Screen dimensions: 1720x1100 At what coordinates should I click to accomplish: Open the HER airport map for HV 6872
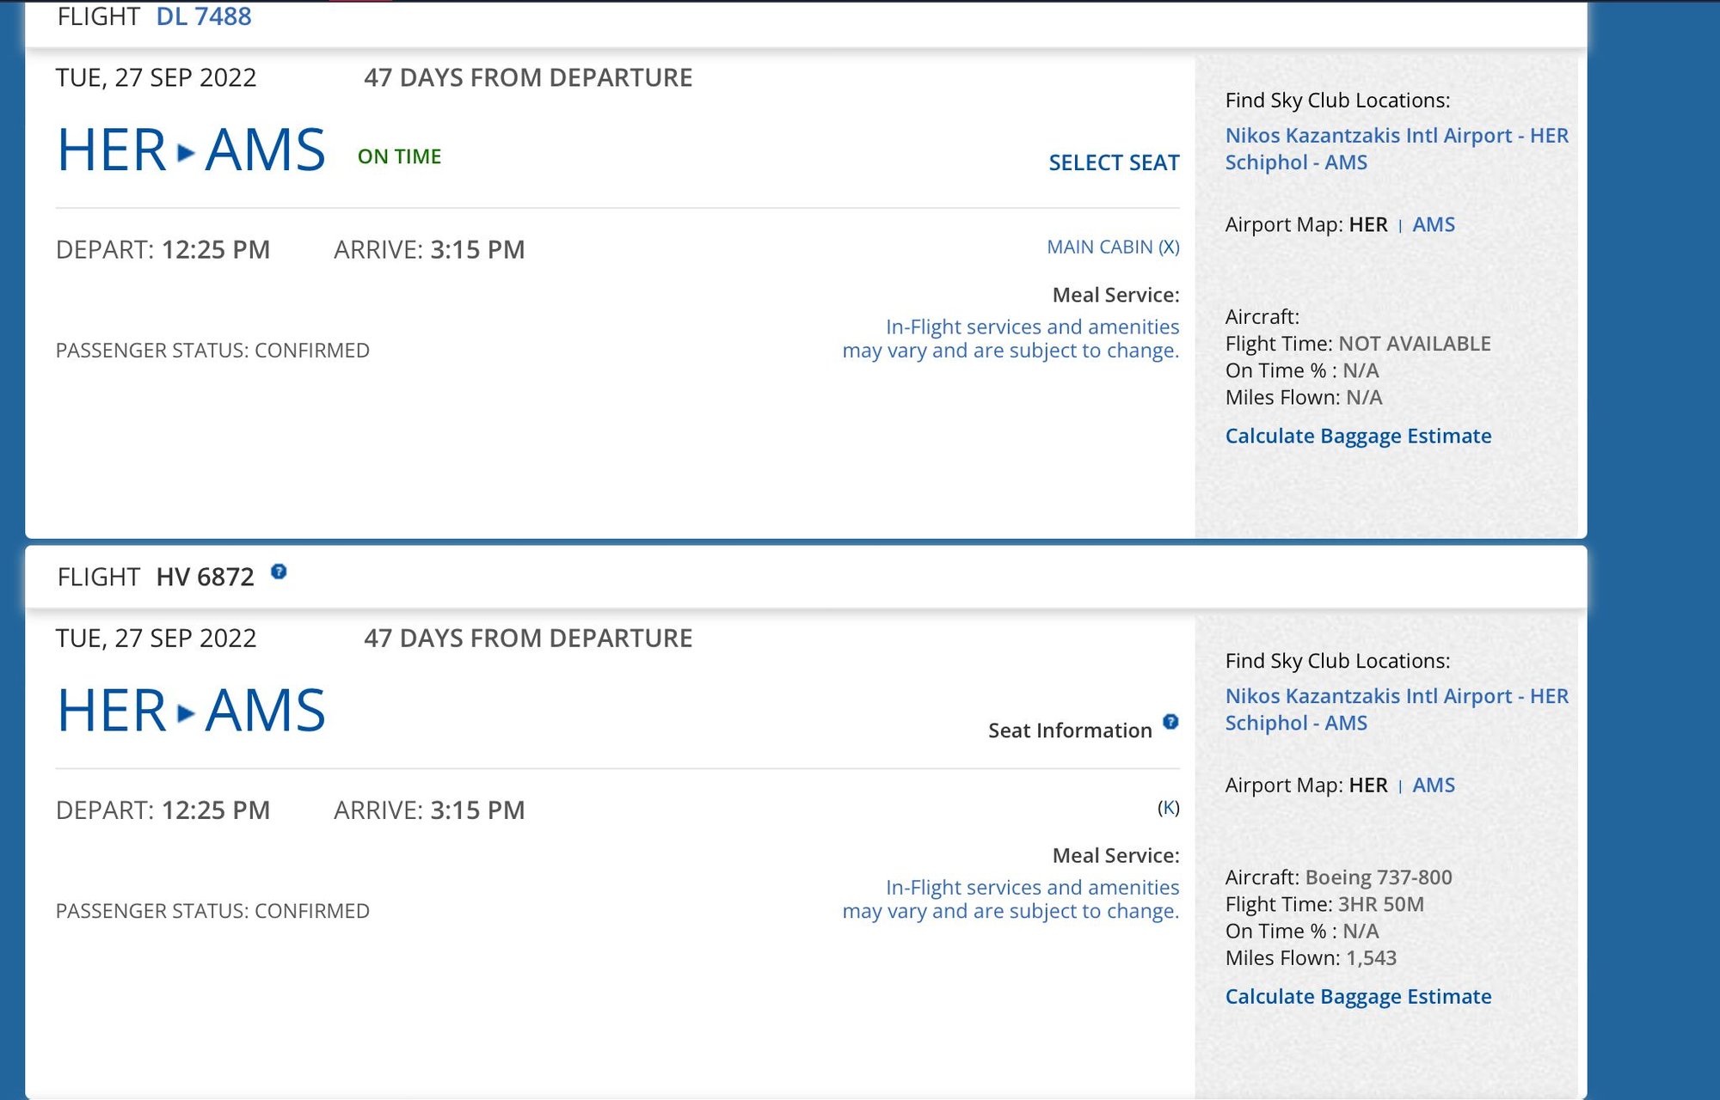[x=1368, y=785]
